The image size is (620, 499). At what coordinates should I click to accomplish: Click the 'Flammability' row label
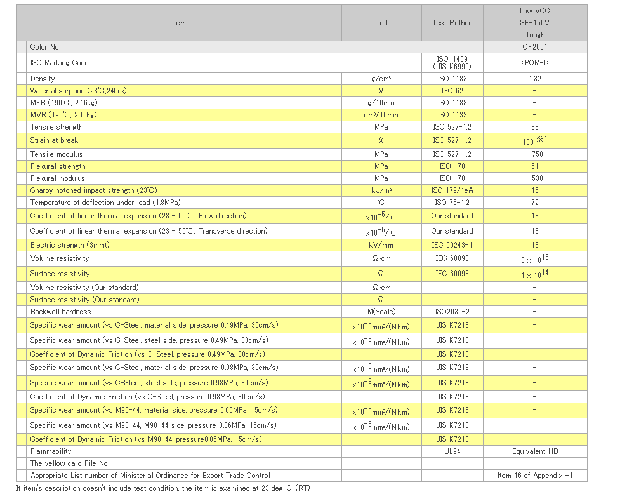pyautogui.click(x=51, y=451)
